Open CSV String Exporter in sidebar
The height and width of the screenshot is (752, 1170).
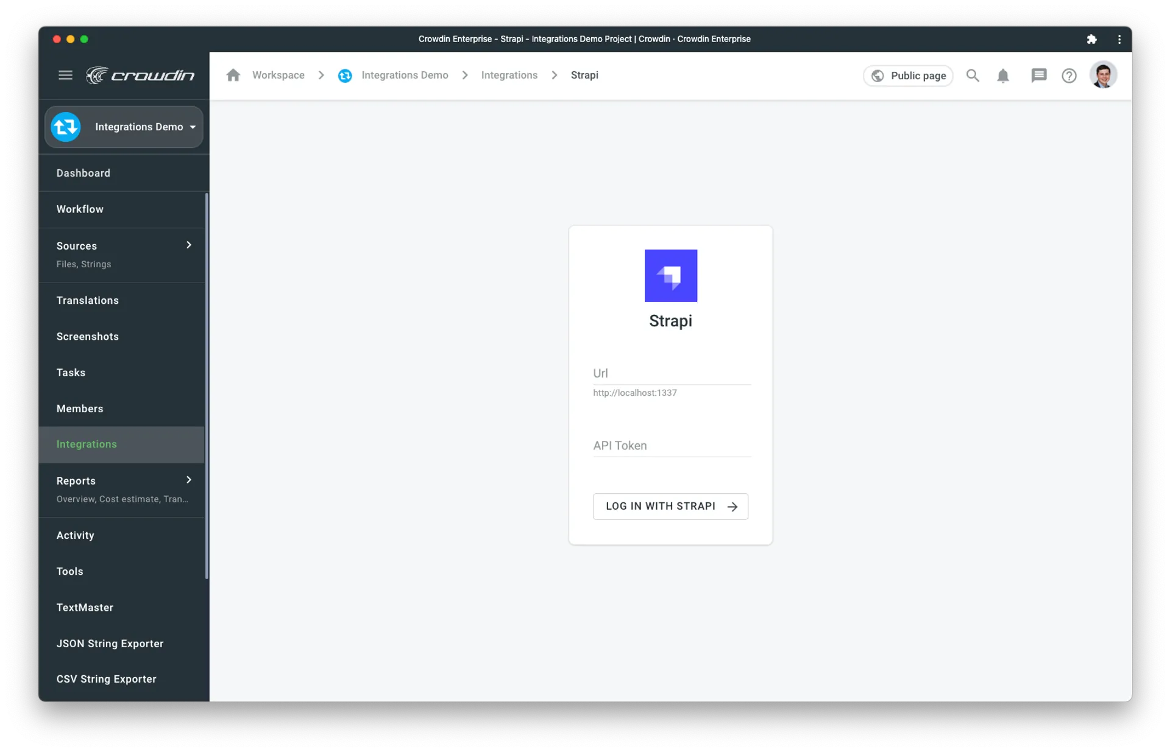pos(122,679)
